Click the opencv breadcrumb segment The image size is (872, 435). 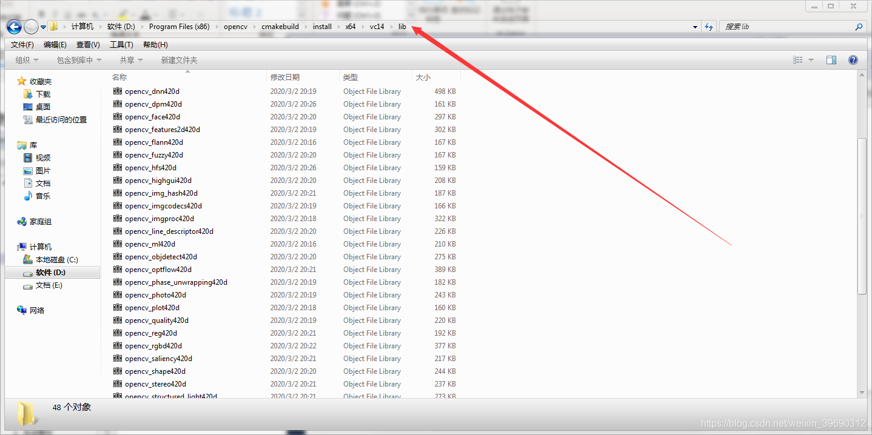235,27
